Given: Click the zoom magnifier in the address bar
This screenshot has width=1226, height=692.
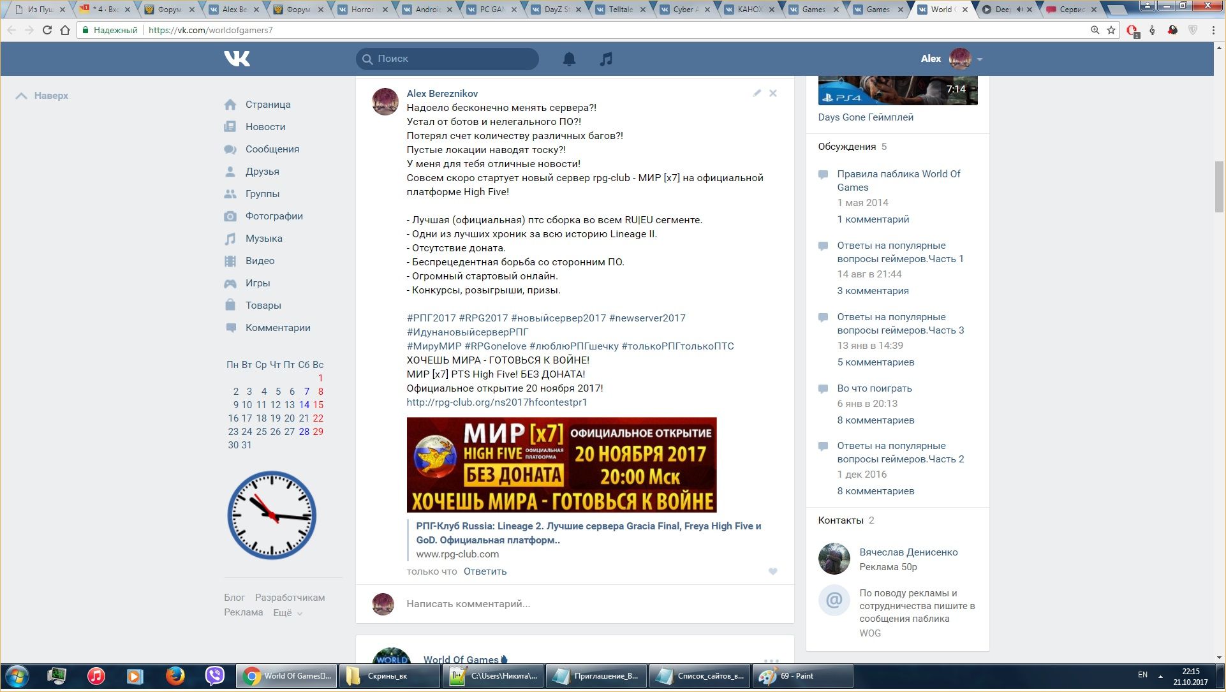Looking at the screenshot, I should 1095,30.
